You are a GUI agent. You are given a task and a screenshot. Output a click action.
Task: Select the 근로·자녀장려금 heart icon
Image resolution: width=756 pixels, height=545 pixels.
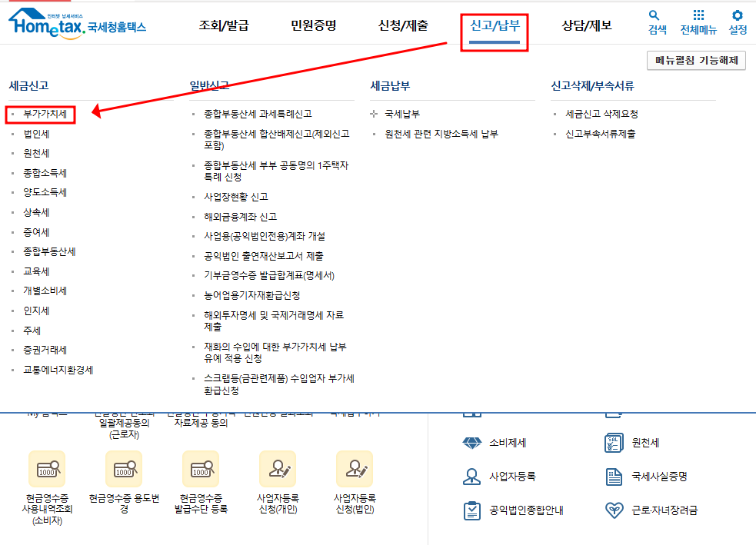[x=613, y=509]
